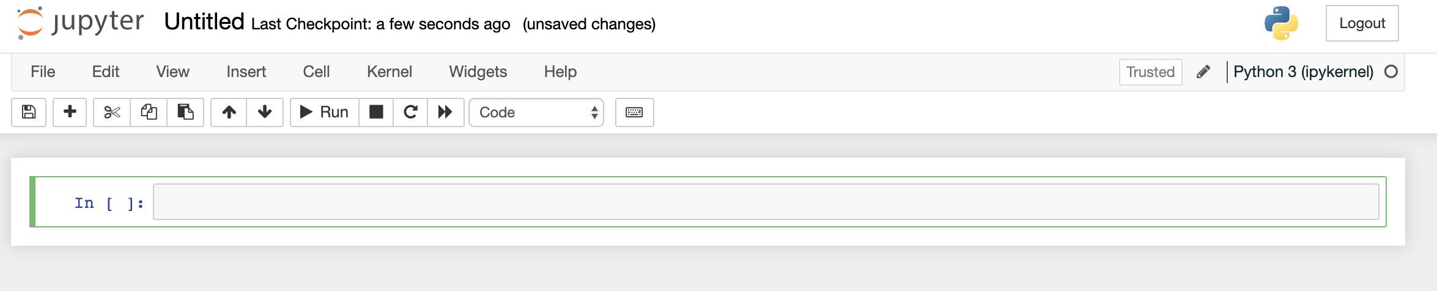Log out using the Logout button
Screen dimensions: 1437x291
pyautogui.click(x=1362, y=23)
